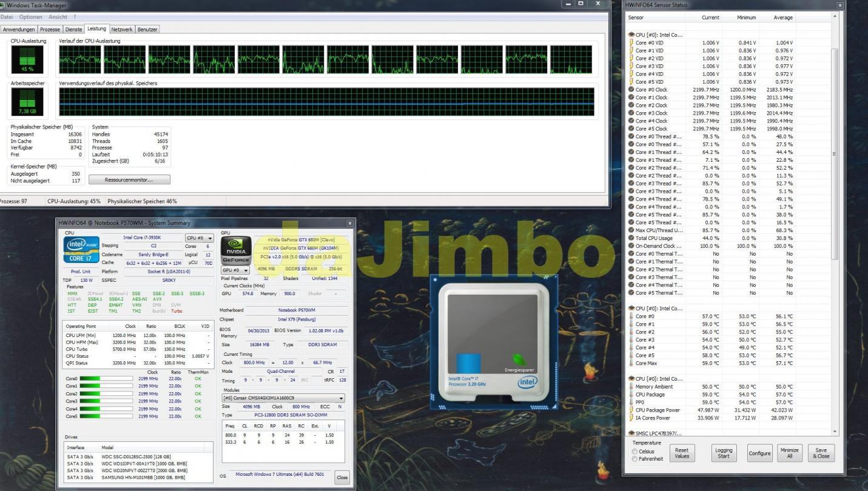Click the NVIDIA GeForce logo
The height and width of the screenshot is (491, 868).
[235, 250]
